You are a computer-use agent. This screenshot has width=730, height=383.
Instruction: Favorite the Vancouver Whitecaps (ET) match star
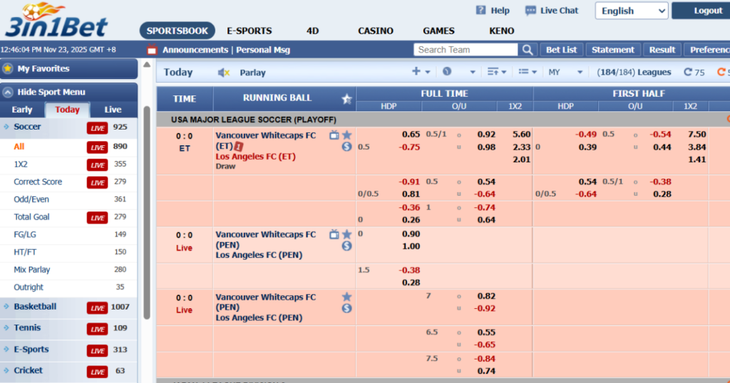tap(346, 135)
